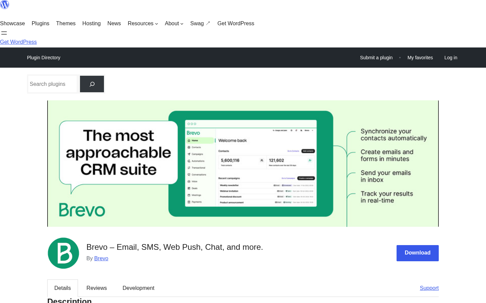
Task: Open the hamburger menu icon
Action: [4, 33]
